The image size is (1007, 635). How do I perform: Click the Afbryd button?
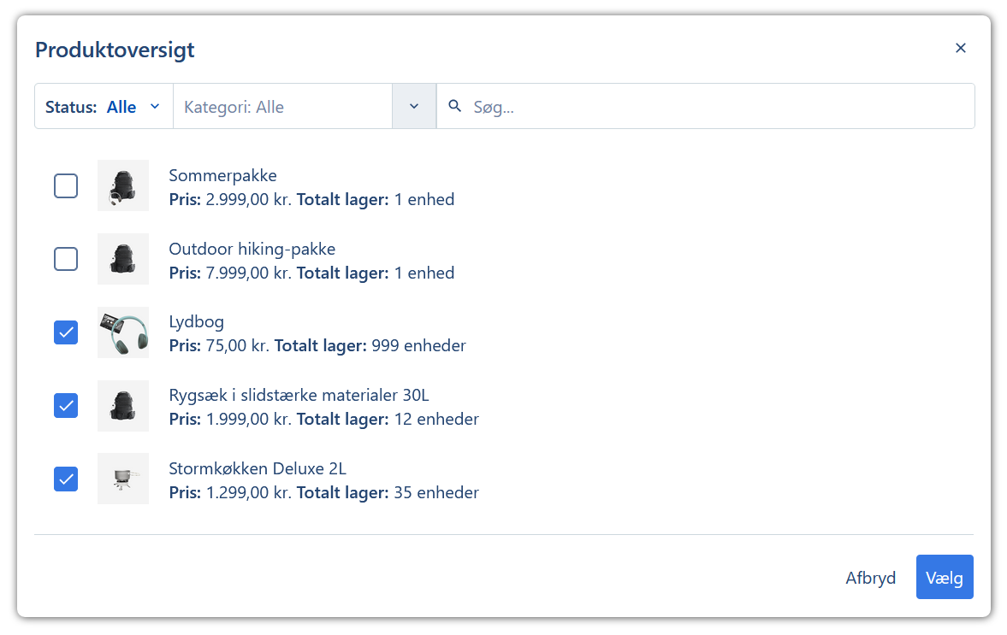[x=870, y=578]
